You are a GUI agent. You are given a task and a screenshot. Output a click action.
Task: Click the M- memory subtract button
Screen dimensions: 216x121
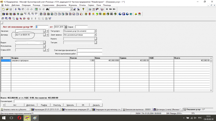(114, 9)
